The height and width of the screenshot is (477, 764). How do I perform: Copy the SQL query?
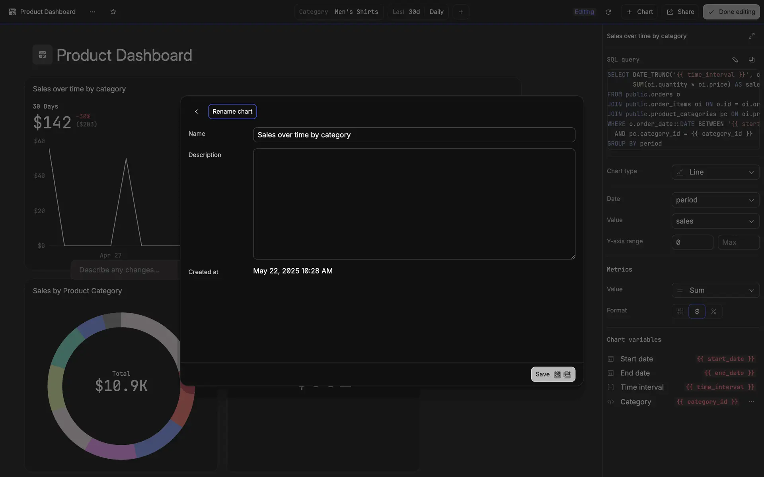[x=751, y=60]
